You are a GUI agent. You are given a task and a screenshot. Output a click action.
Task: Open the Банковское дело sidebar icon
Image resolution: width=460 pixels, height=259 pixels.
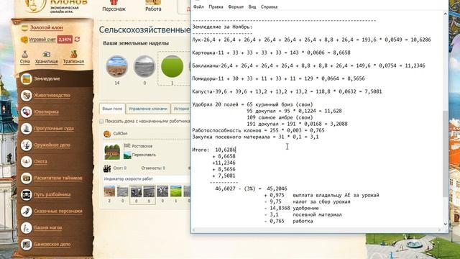[x=26, y=245]
